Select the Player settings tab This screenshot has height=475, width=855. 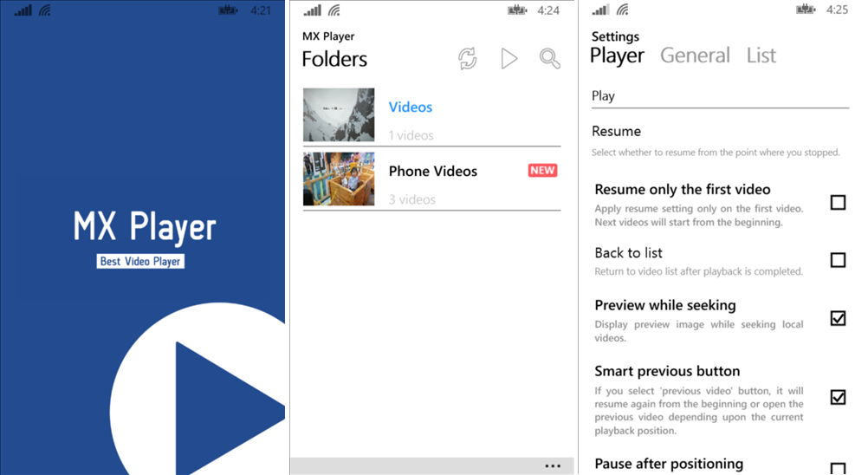[x=617, y=56]
